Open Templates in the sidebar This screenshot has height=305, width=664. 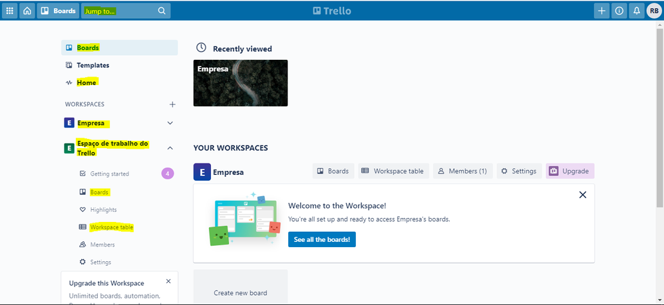click(x=119, y=65)
